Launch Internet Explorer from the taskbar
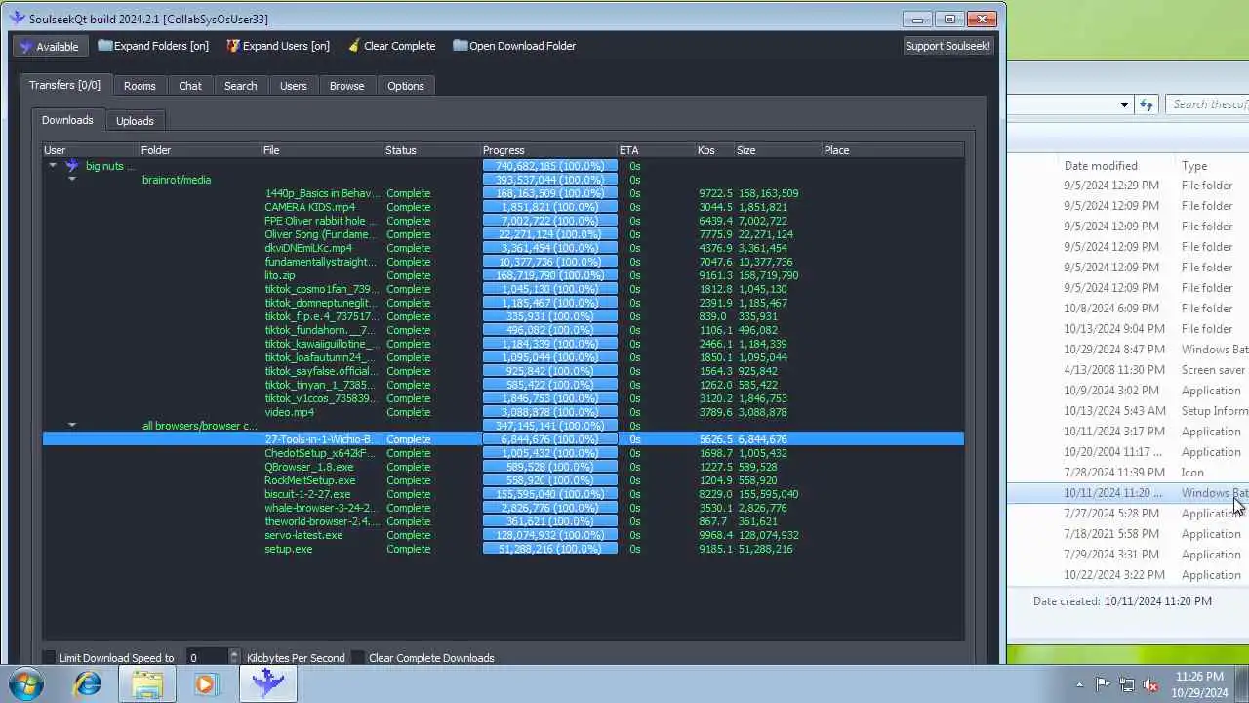Viewport: 1249px width, 703px height. 88,683
